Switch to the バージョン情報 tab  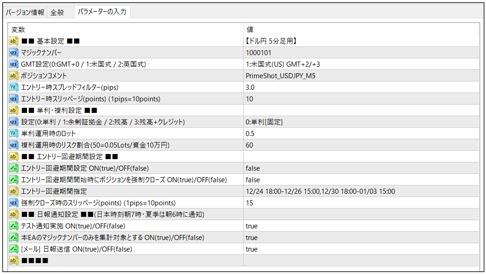pos(25,13)
